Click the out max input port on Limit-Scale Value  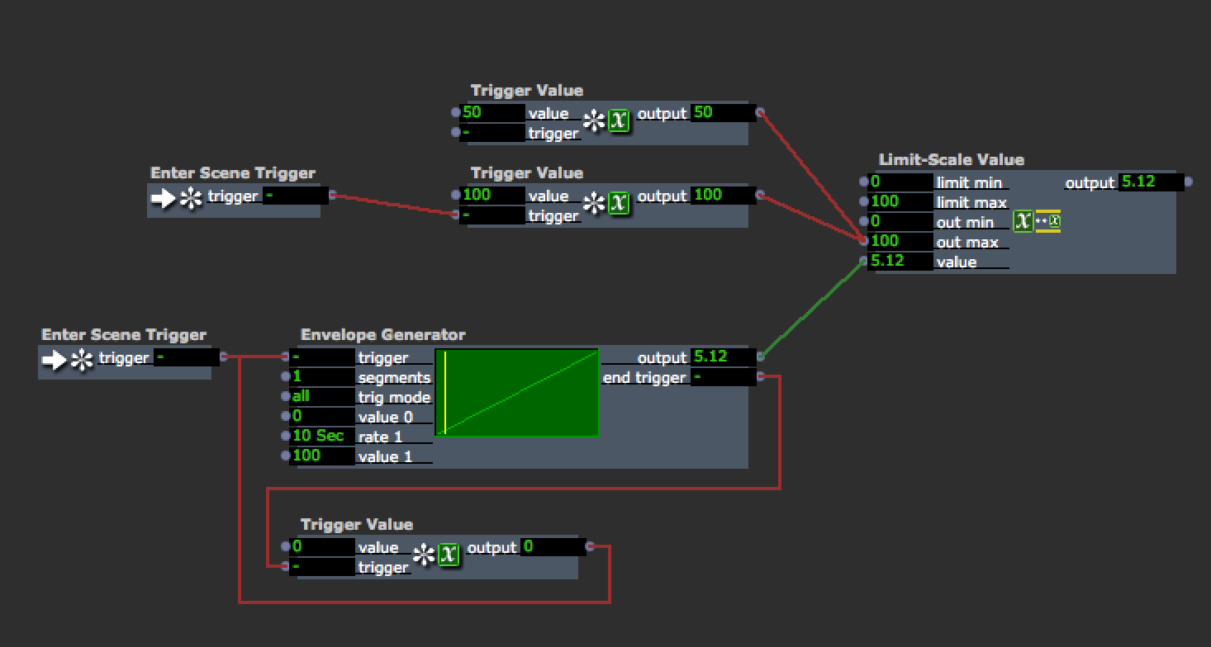point(864,241)
